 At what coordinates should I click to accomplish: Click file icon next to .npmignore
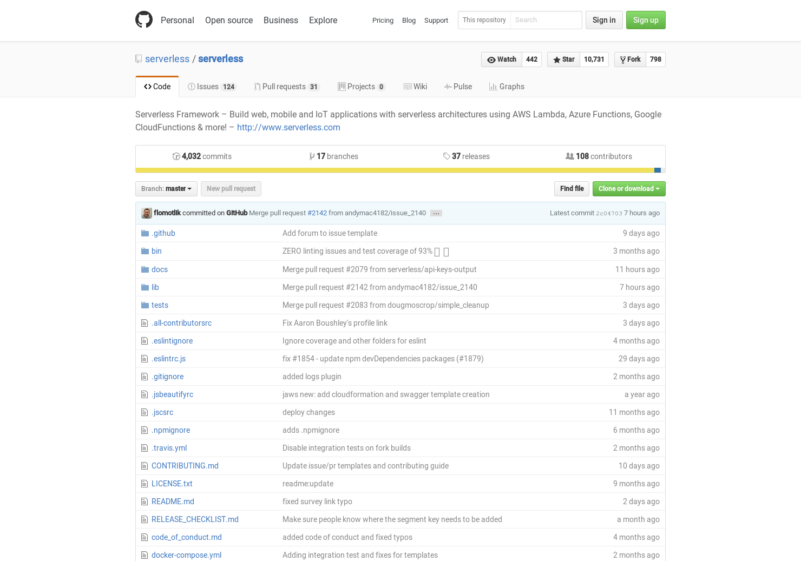145,430
